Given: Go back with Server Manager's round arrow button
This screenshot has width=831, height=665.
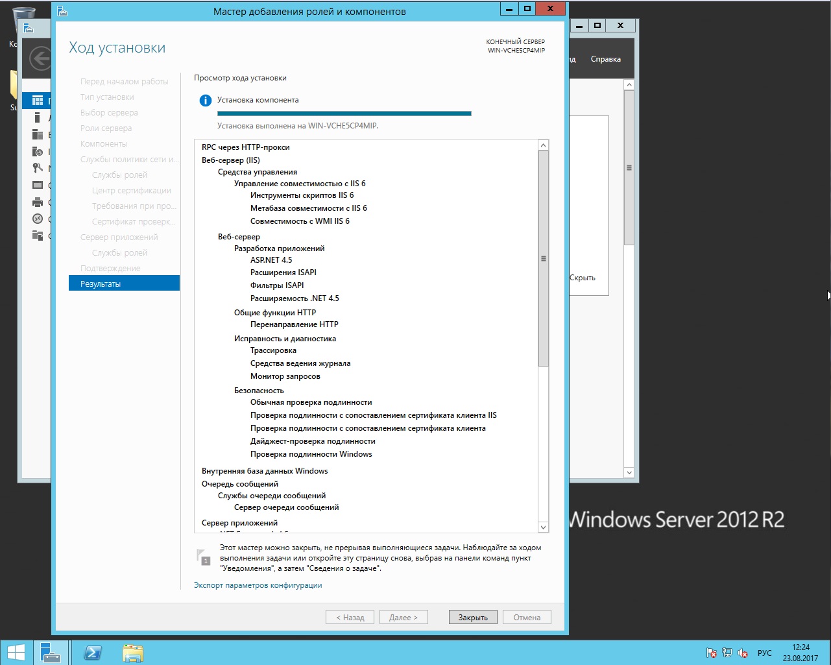Looking at the screenshot, I should (x=40, y=59).
